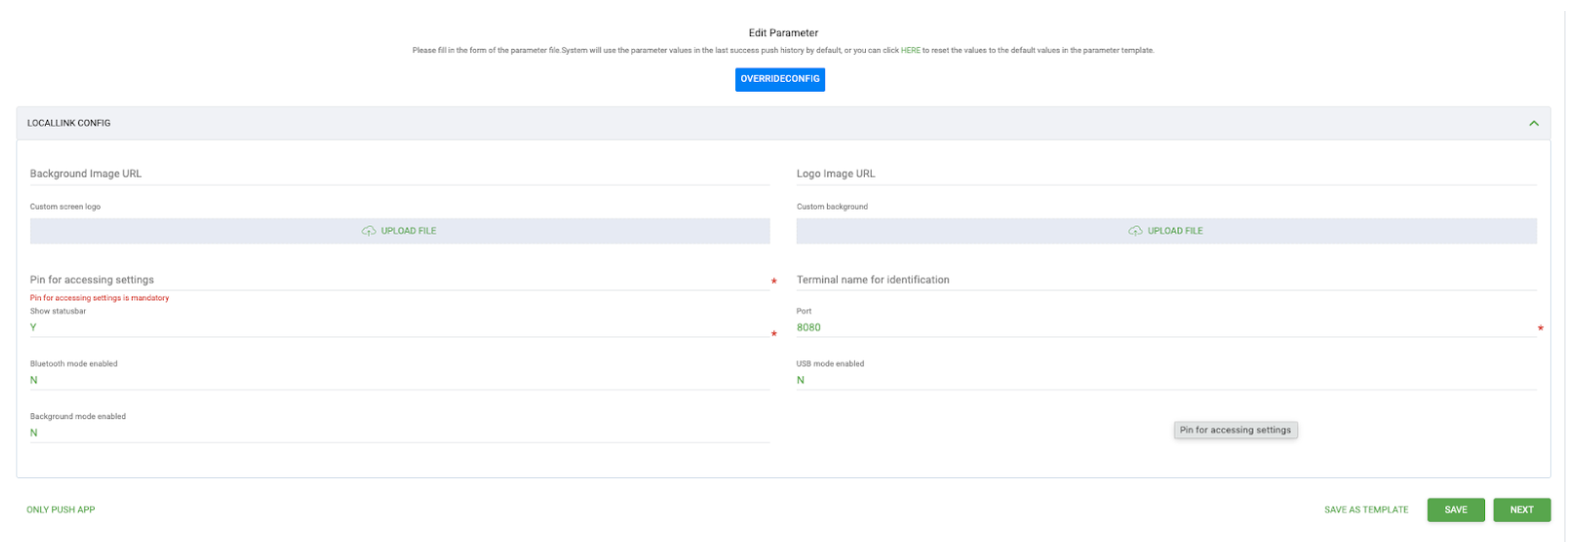1571x545 pixels.
Task: Edit the Port field showing 8080
Action: point(1166,327)
